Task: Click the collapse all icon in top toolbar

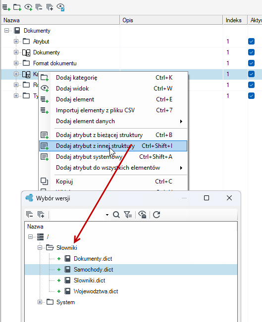Action: click(x=39, y=7)
